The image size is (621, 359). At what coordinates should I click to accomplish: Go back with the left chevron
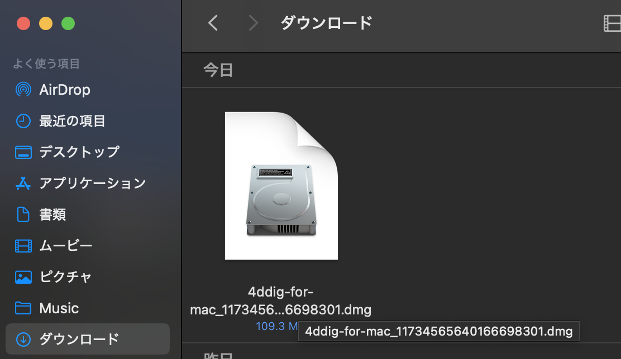click(213, 23)
